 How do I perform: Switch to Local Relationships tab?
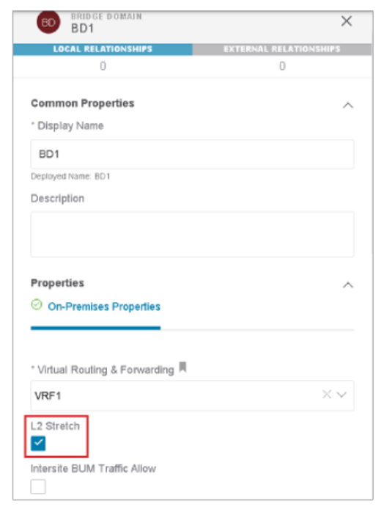click(103, 49)
